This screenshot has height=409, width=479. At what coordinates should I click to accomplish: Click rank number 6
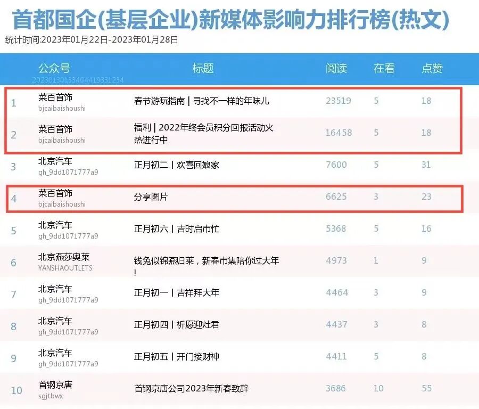13,263
